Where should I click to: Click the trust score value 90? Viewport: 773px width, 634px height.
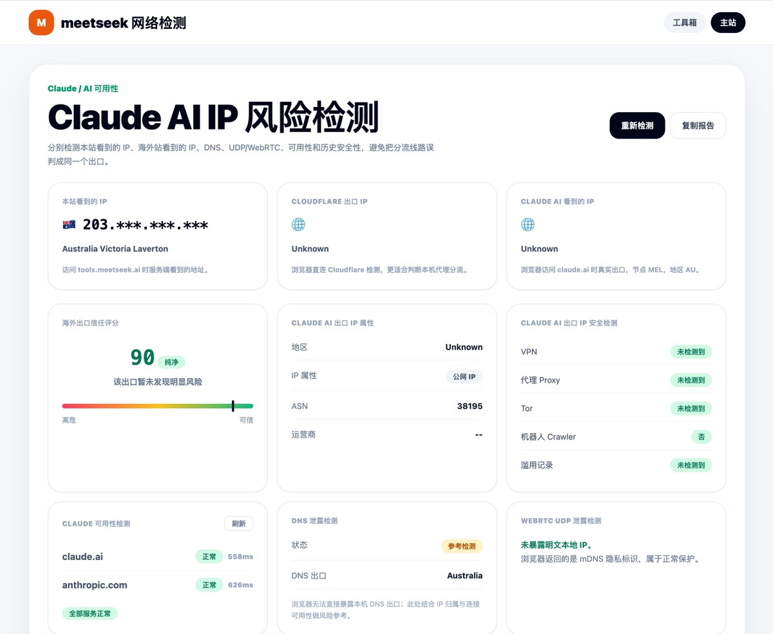click(142, 358)
